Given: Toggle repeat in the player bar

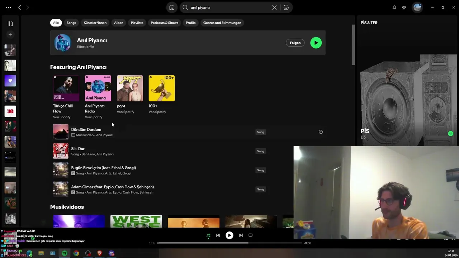Looking at the screenshot, I should (251, 235).
